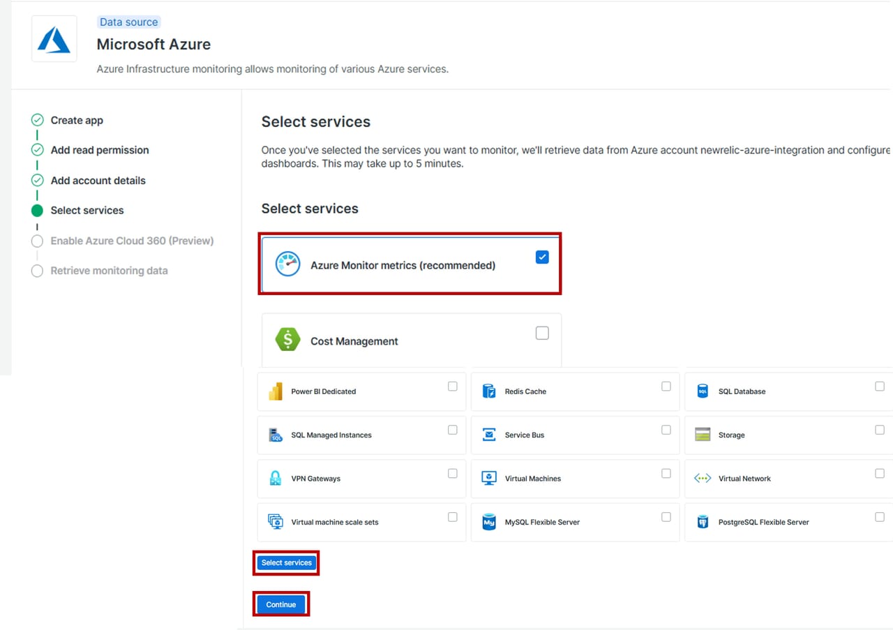Image resolution: width=893 pixels, height=630 pixels.
Task: Jump to Add account details step
Action: 98,180
